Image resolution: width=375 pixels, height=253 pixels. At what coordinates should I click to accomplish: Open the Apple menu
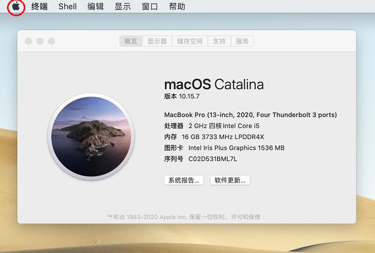click(x=16, y=6)
